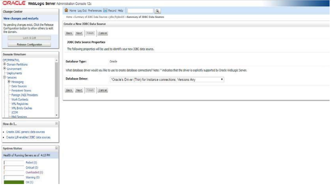The width and height of the screenshot is (331, 190).
Task: Click the bottom Next button
Action: tap(79, 90)
